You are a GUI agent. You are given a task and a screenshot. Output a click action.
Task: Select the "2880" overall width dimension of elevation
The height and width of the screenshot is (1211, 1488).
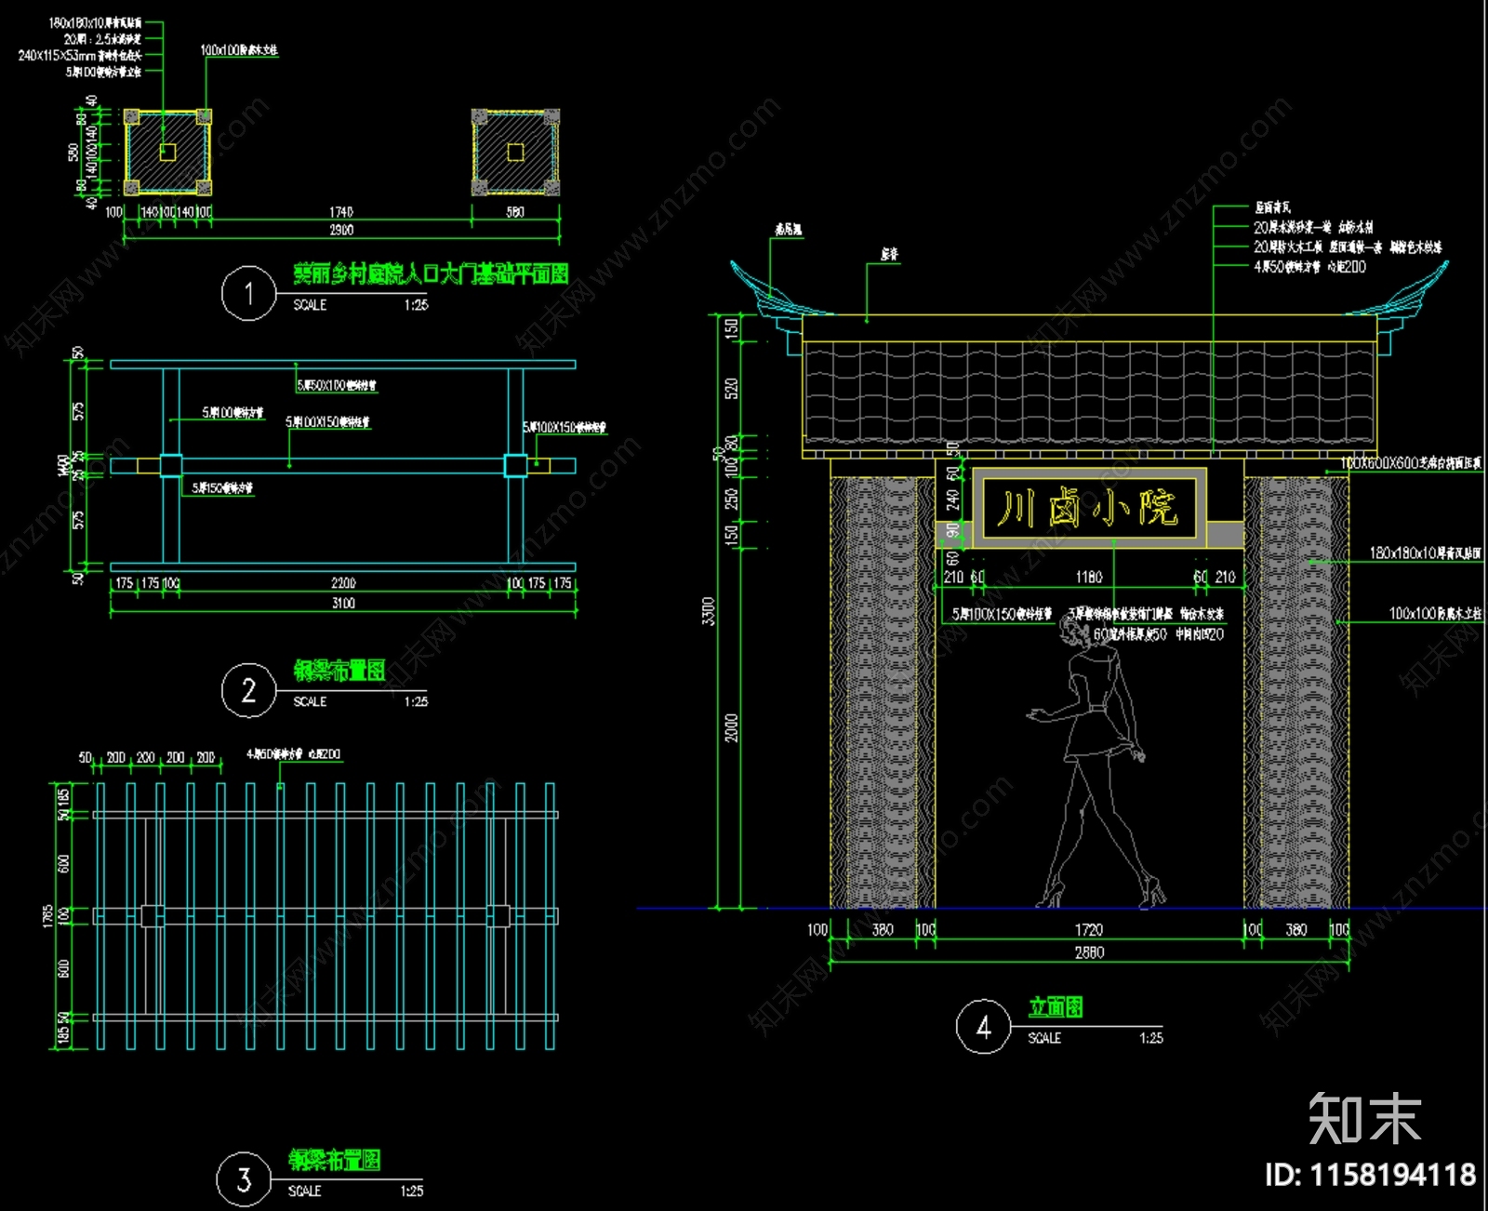(1089, 952)
